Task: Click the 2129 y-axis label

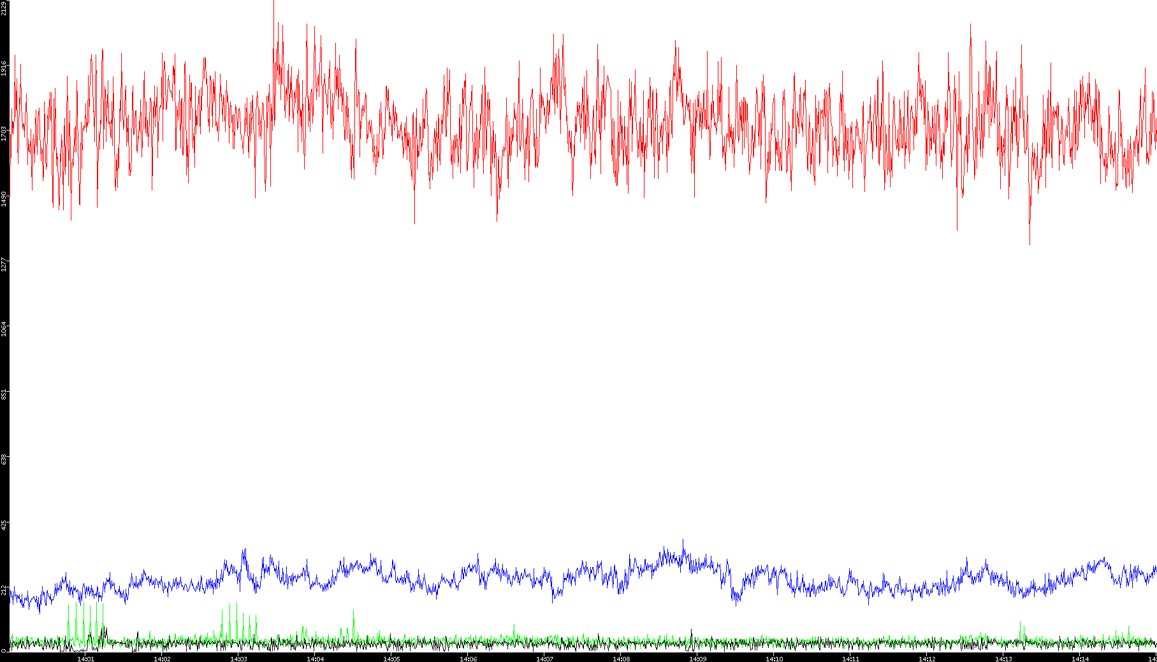Action: click(4, 8)
